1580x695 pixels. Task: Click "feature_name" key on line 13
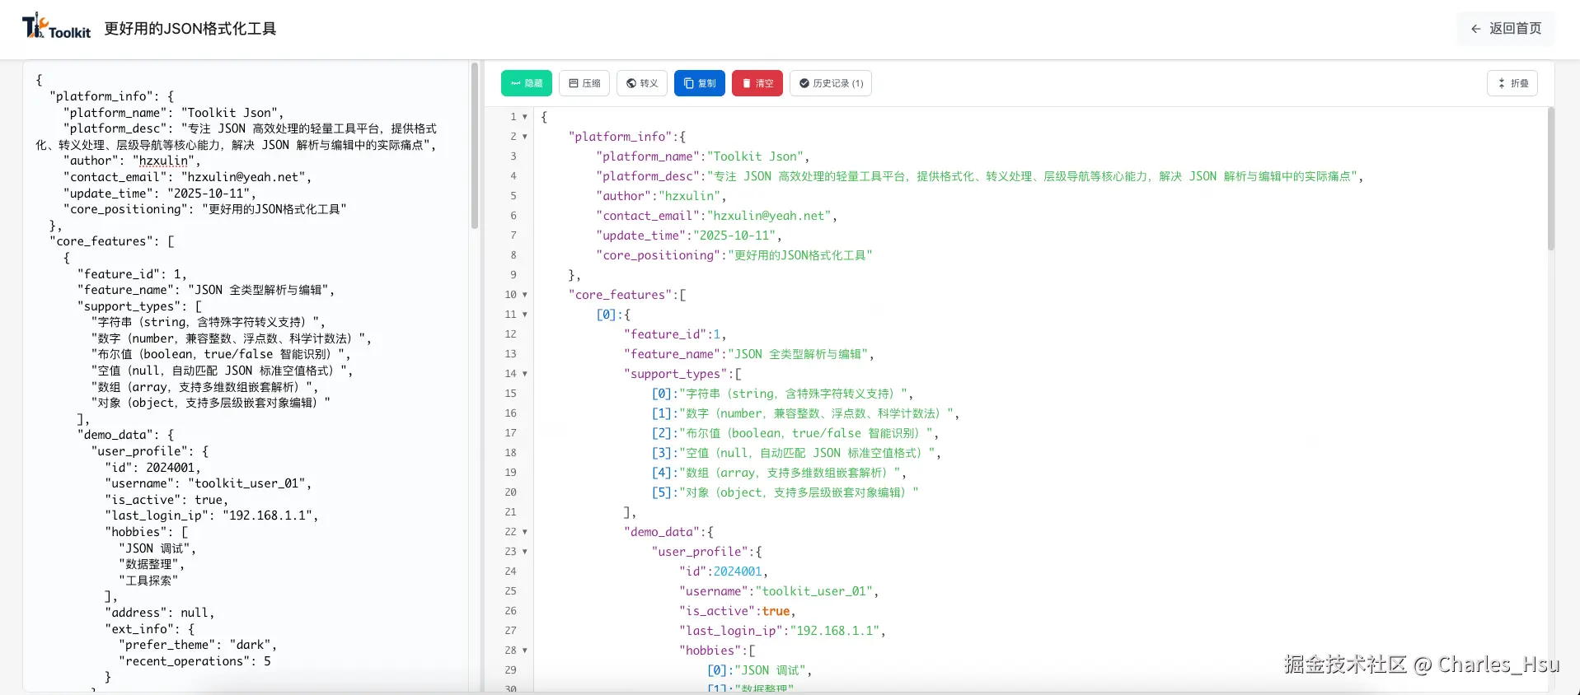(x=672, y=354)
